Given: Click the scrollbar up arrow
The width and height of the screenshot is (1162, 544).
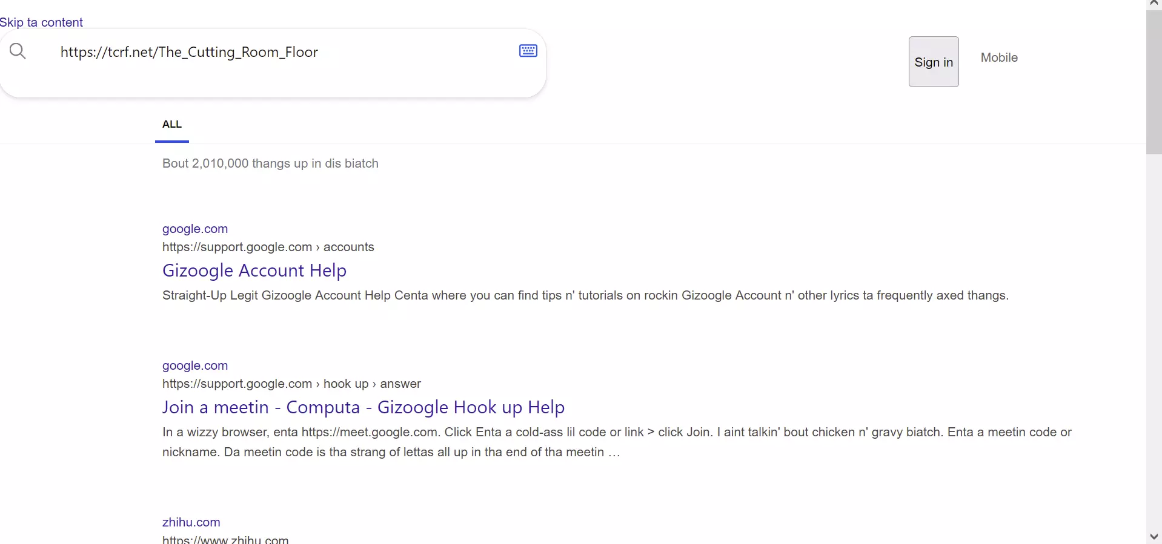Looking at the screenshot, I should point(1154,4).
